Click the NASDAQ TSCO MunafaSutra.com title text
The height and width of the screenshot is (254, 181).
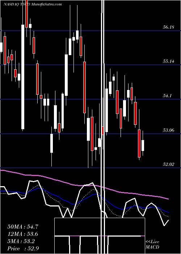click(x=33, y=4)
